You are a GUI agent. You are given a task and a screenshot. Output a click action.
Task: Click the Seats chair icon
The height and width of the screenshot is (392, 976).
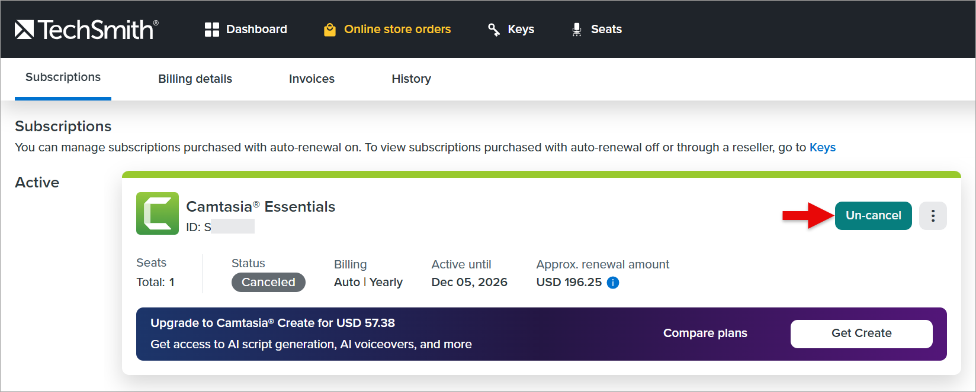pos(576,30)
